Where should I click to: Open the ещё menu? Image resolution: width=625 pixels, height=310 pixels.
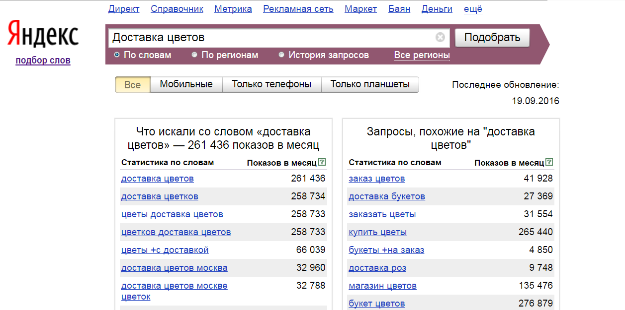(472, 8)
